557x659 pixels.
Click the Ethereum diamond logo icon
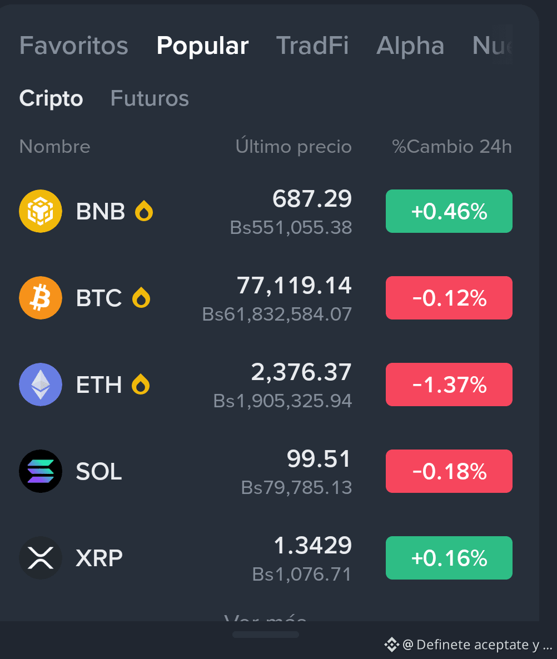point(41,384)
